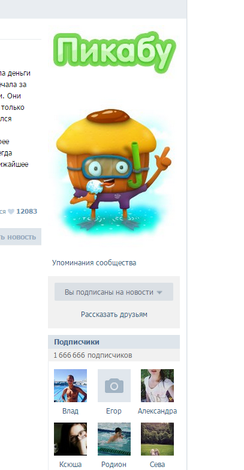
Task: Open Егор's placeholder camera avatar
Action: tap(114, 385)
